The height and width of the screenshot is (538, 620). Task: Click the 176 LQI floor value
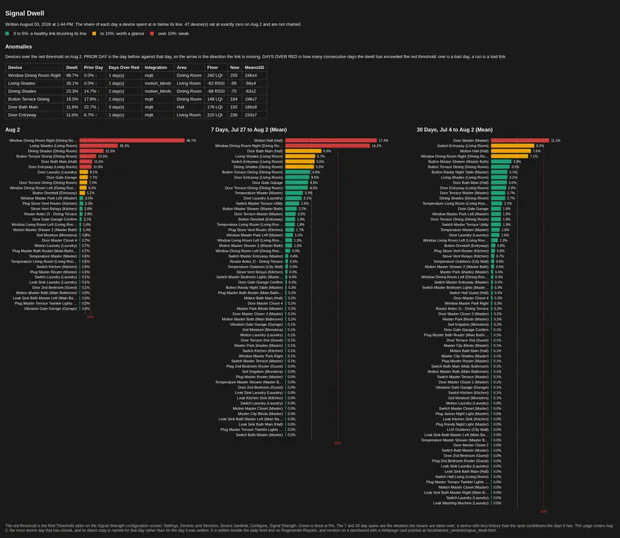[x=215, y=107]
